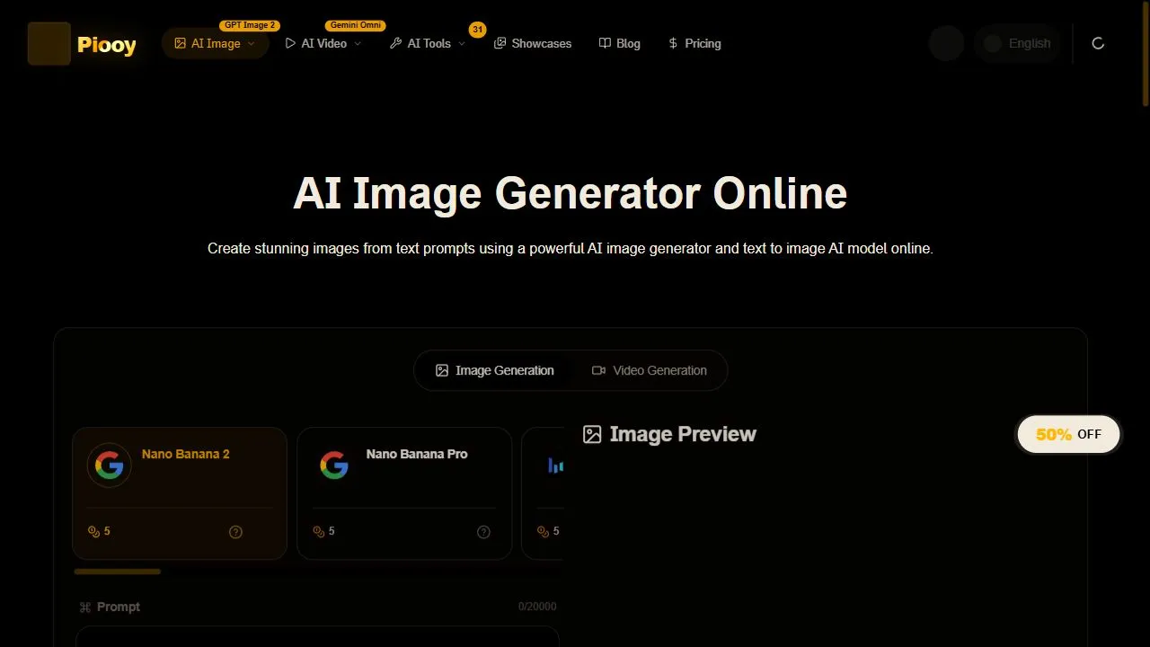
Task: Click the GPT Image 2 badge
Action: pyautogui.click(x=250, y=25)
